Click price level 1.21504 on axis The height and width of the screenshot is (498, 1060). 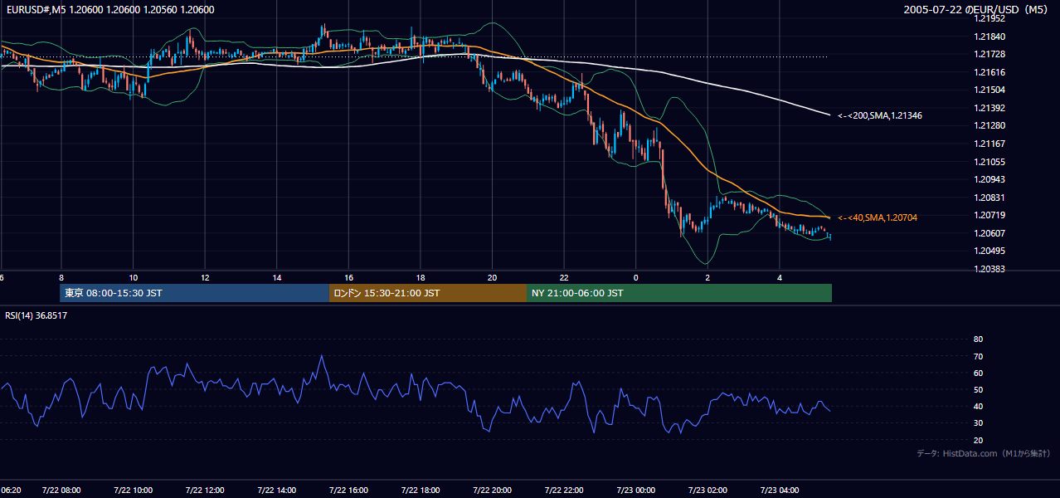coord(989,90)
